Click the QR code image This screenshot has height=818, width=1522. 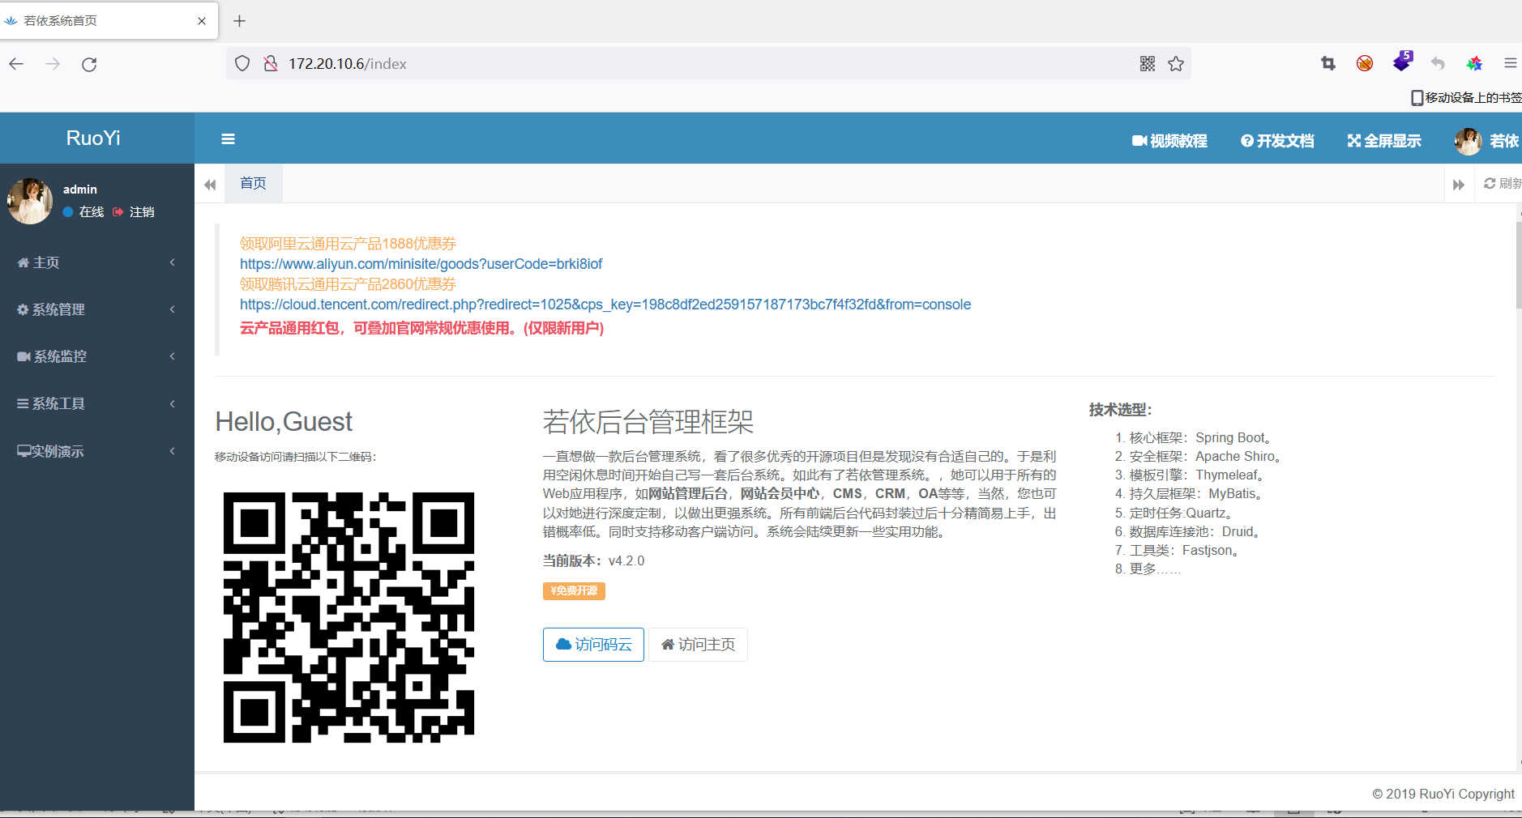click(x=348, y=617)
